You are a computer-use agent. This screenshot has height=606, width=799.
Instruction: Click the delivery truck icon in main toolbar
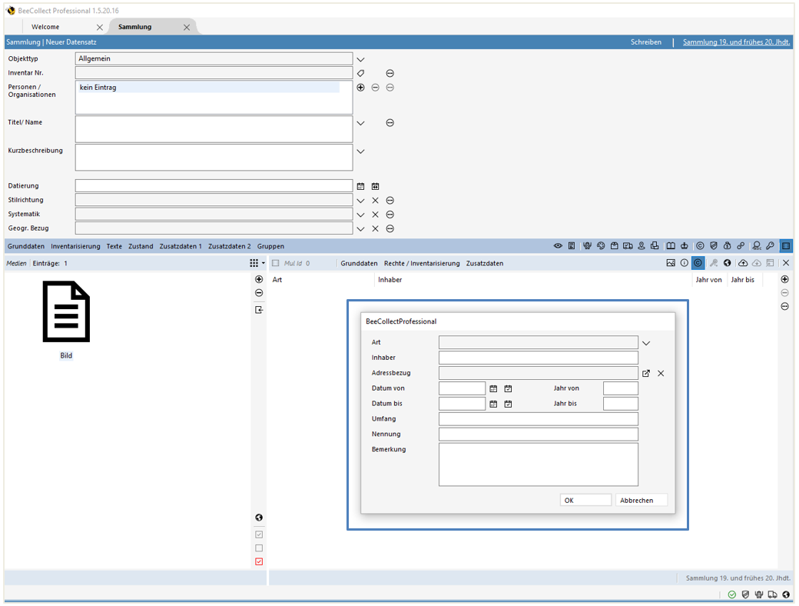click(628, 246)
